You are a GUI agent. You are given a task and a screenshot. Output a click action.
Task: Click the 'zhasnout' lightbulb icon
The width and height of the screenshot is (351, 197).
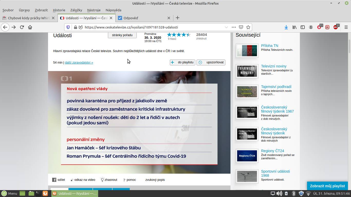point(102,180)
